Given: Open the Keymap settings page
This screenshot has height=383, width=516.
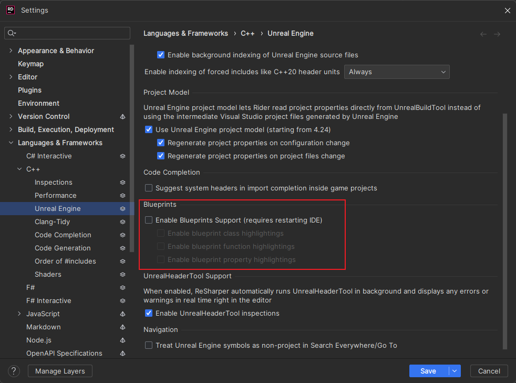Looking at the screenshot, I should pos(30,64).
